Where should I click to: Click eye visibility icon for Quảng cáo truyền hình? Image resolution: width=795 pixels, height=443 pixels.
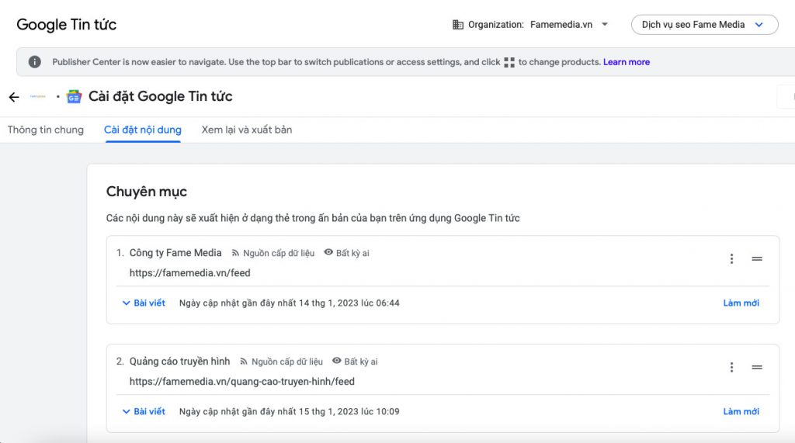(337, 361)
